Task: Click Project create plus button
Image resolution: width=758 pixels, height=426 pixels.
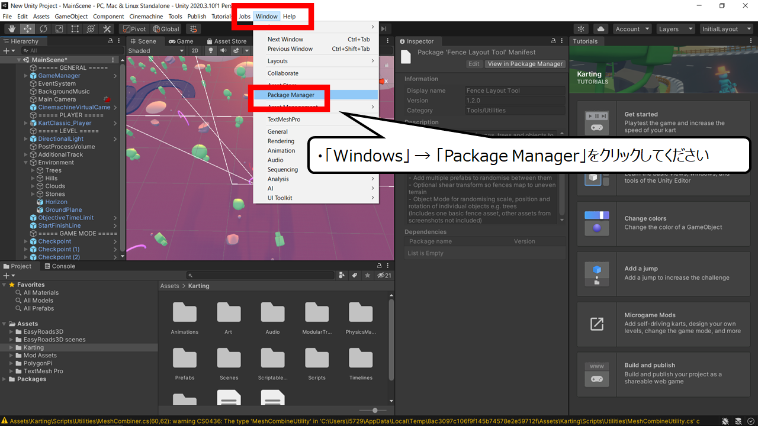Action: (x=8, y=276)
